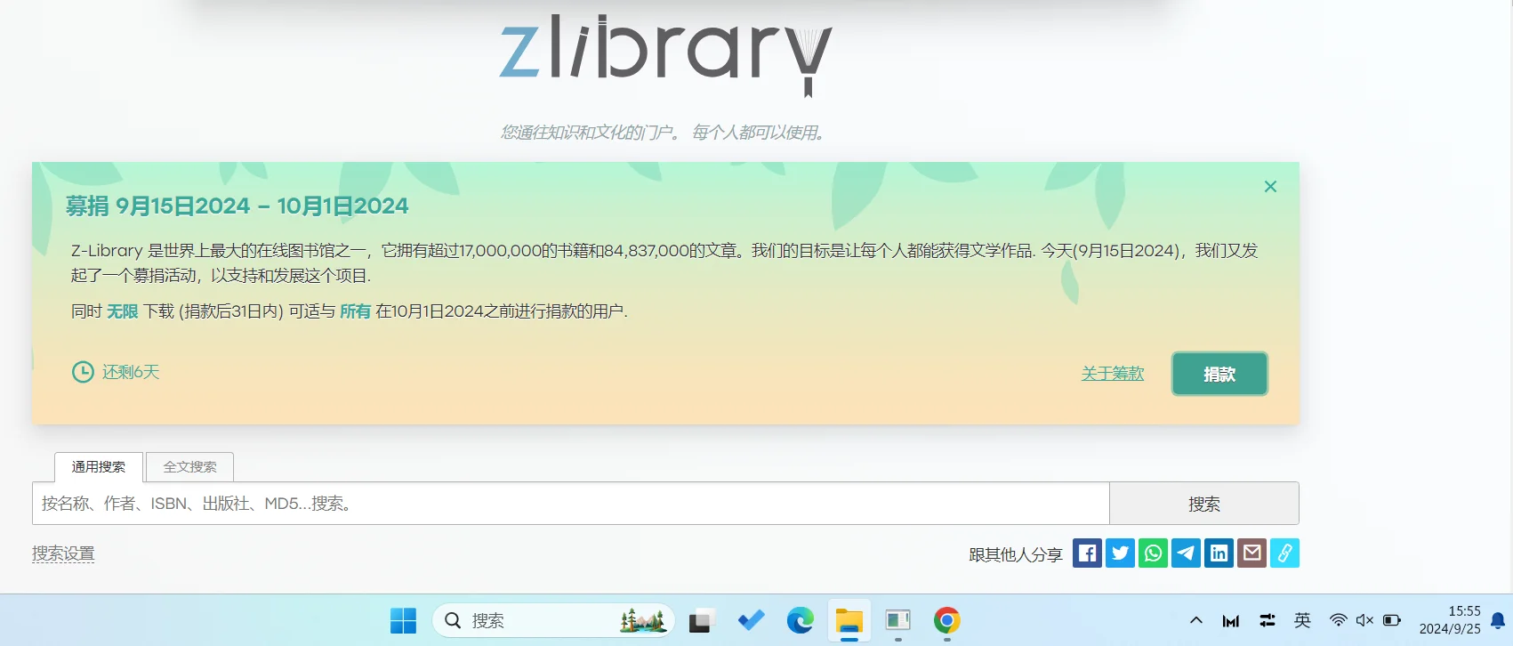This screenshot has height=646, width=1513.
Task: Toggle the 英 input method indicator
Action: tap(1302, 620)
